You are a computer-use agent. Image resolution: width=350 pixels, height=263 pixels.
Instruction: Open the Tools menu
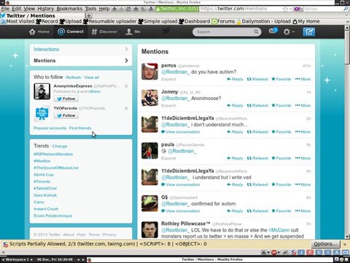90,9
